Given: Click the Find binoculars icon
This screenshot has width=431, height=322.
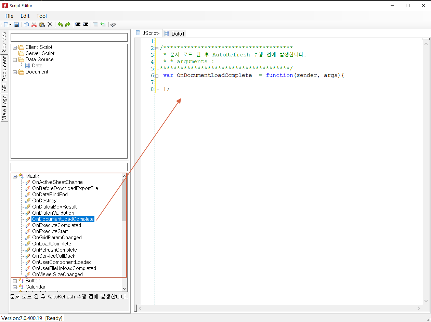Looking at the screenshot, I should [113, 25].
